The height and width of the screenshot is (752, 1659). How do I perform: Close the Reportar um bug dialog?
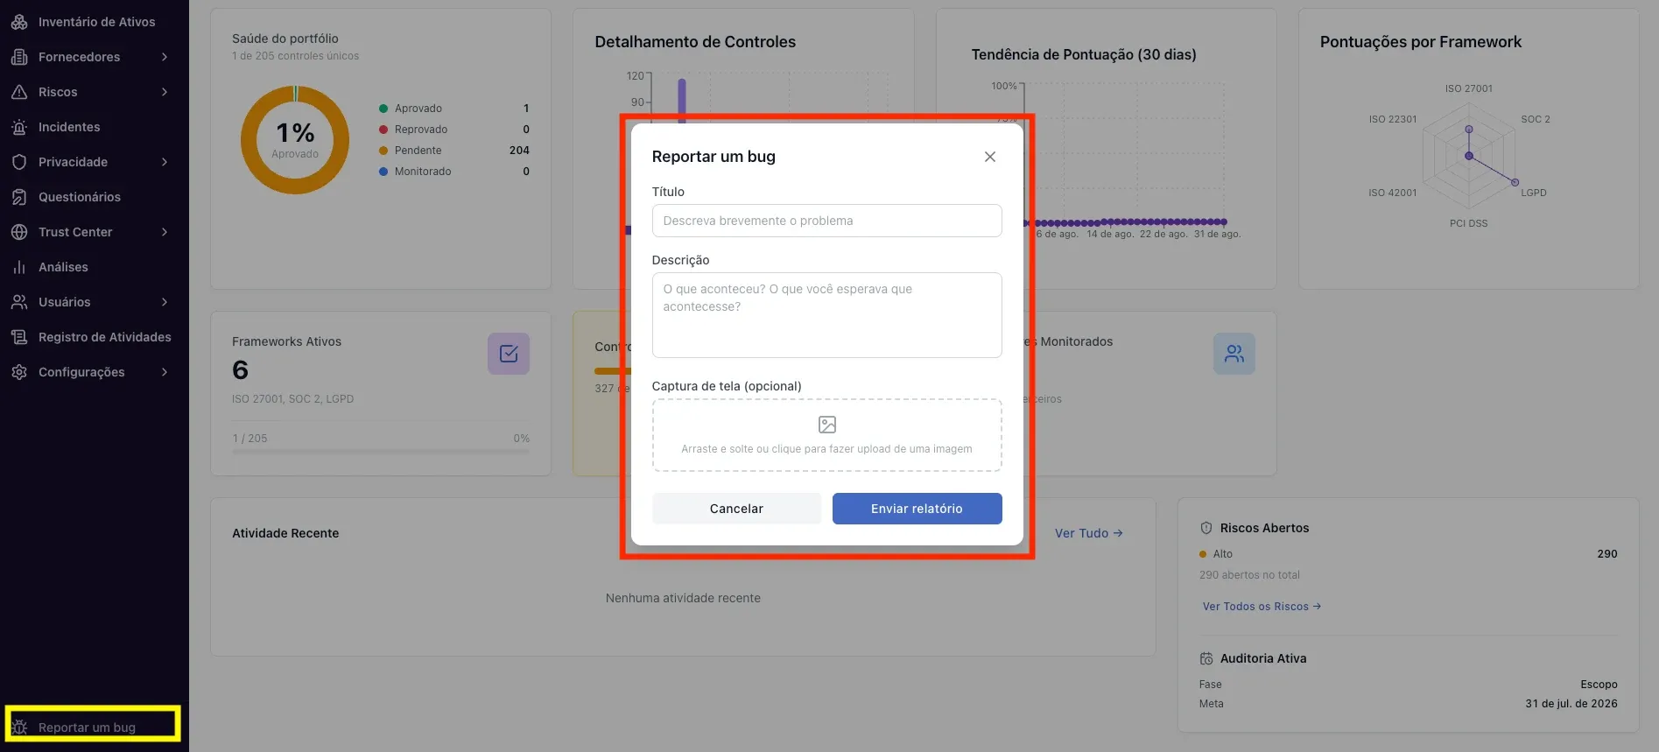(x=990, y=157)
